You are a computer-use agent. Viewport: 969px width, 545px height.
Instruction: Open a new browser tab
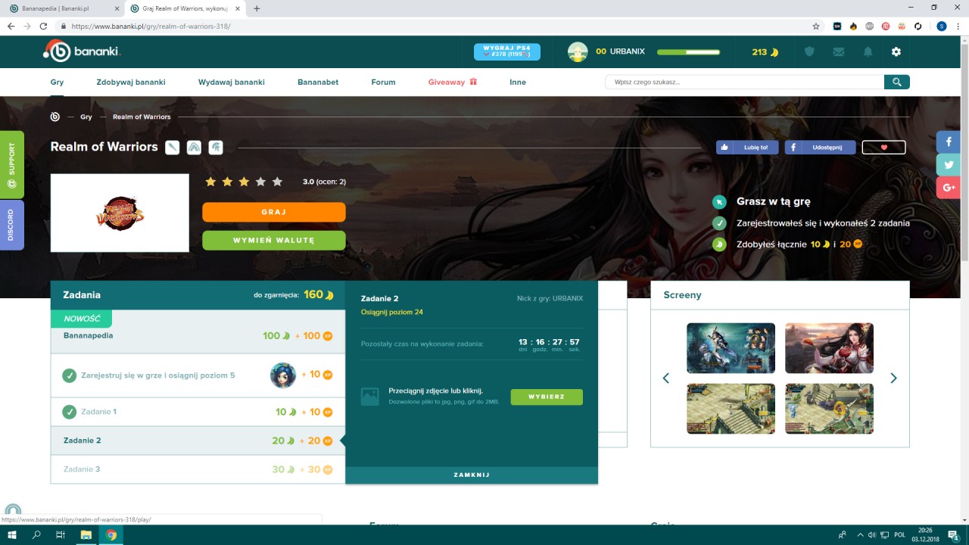click(257, 8)
